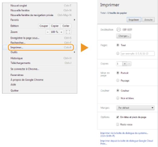Select Portrait orientation
This screenshot has height=147, width=158.
118,73
